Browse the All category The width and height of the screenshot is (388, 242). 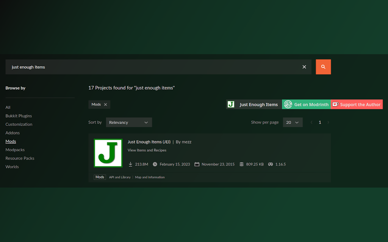pyautogui.click(x=8, y=107)
